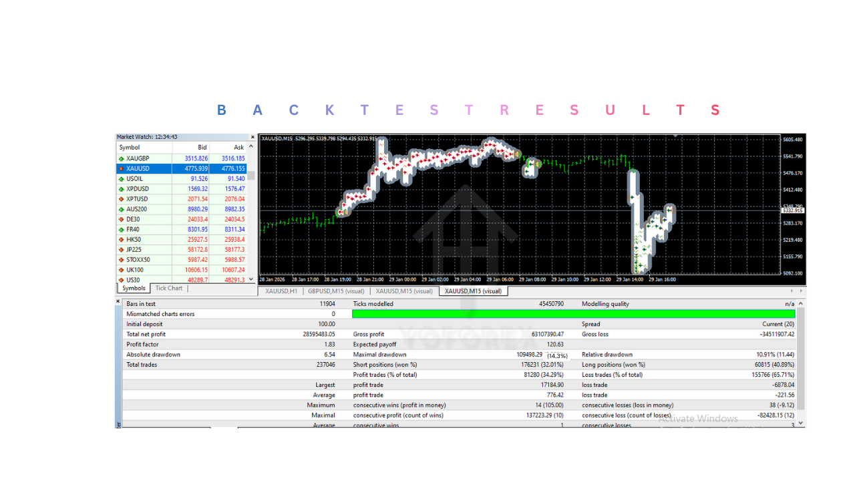This screenshot has height=481, width=855.
Task: Click the arrow icon next to HK50
Action: [121, 239]
